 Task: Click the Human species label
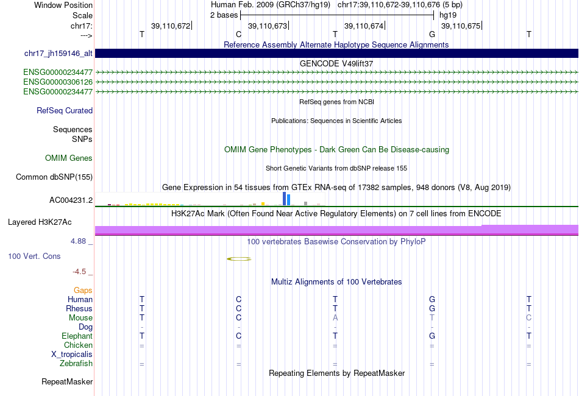pyautogui.click(x=80, y=300)
